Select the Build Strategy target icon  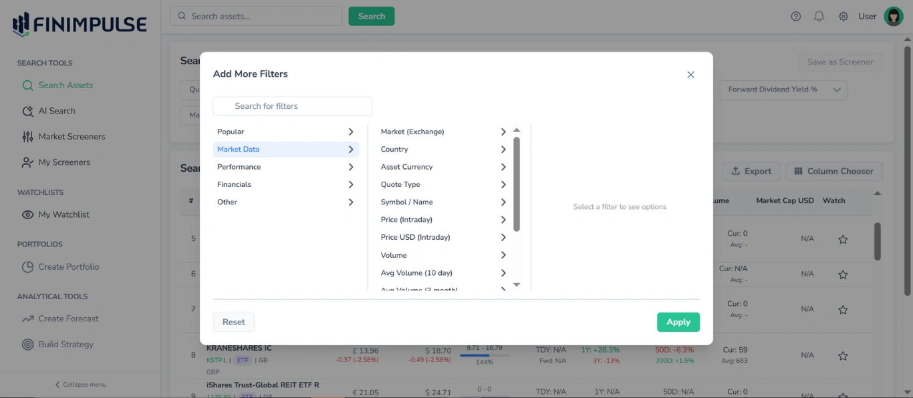27,344
